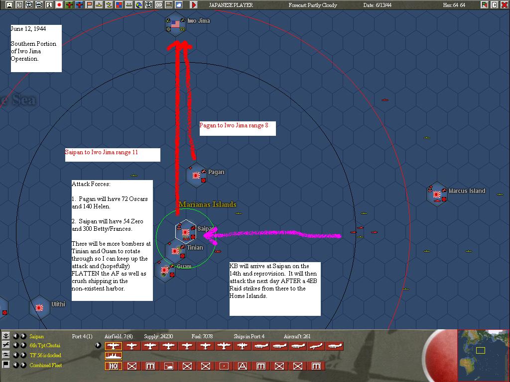
Task: Click the save-game disk icon in the top toolbar
Action: 9,5
